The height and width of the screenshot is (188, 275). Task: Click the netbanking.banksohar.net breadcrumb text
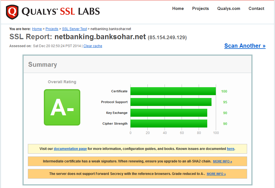click(111, 29)
